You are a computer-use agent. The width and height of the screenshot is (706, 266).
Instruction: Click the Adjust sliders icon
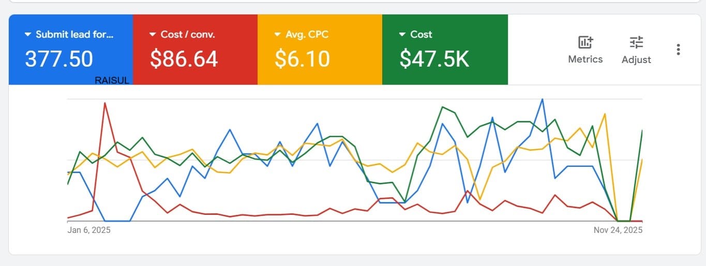pos(636,42)
